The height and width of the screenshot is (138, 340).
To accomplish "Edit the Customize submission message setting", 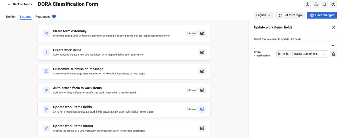I will pyautogui.click(x=202, y=71).
